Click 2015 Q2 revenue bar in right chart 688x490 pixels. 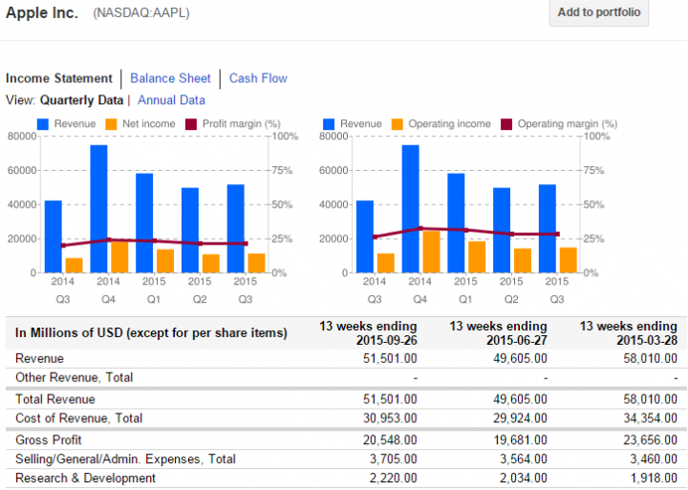click(x=502, y=230)
